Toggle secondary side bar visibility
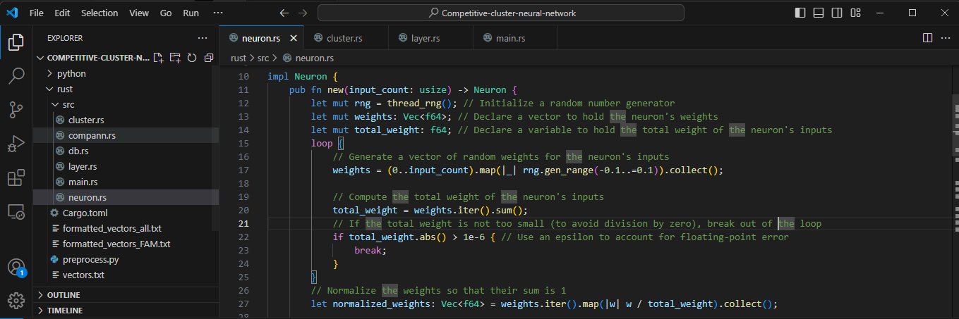 pyautogui.click(x=836, y=13)
